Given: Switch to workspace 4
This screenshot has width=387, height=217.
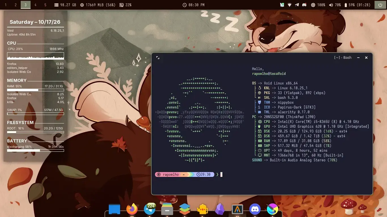Looking at the screenshot, I should [x=35, y=5].
